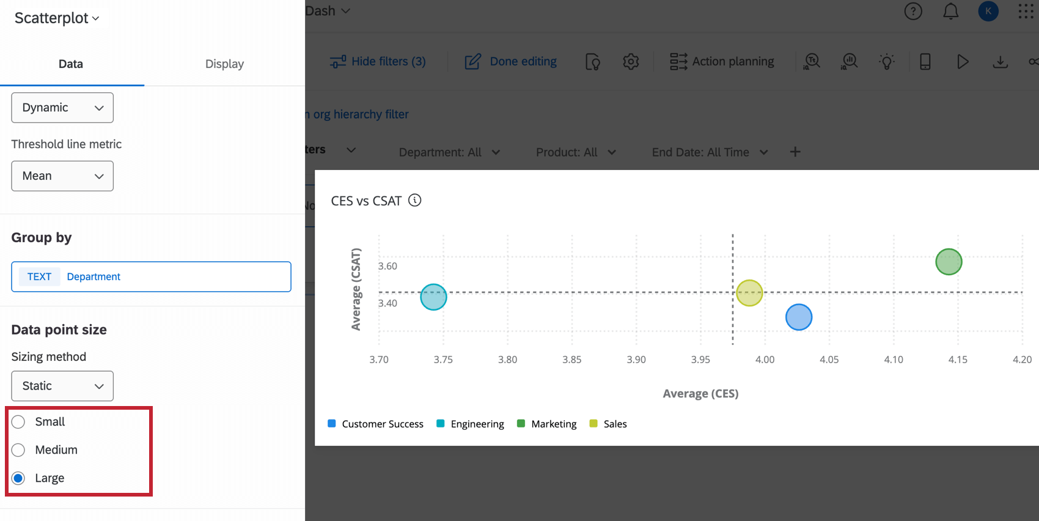Screen dimensions: 1039x521
Task: Click the play button icon in toolbar
Action: point(963,61)
